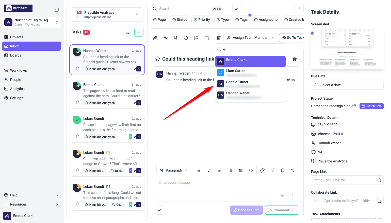Delete task with trash icon

pyautogui.click(x=219, y=38)
